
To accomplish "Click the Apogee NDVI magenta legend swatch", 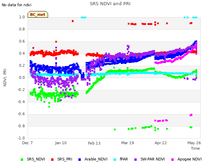I will (172, 160).
